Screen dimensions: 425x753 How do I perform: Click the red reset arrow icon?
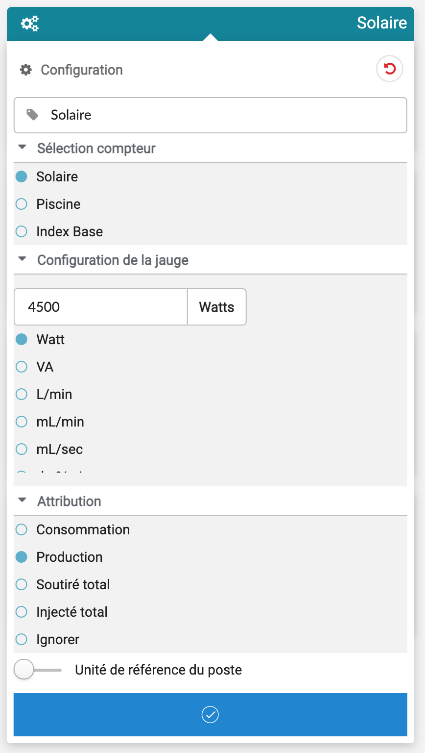(389, 69)
